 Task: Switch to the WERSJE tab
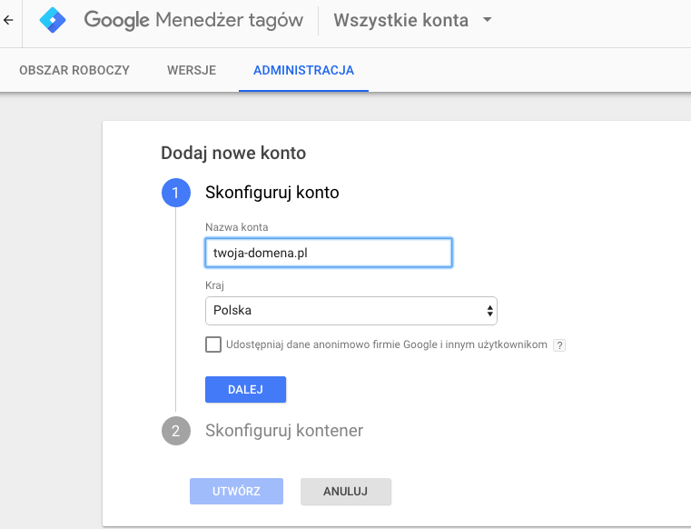coord(192,70)
